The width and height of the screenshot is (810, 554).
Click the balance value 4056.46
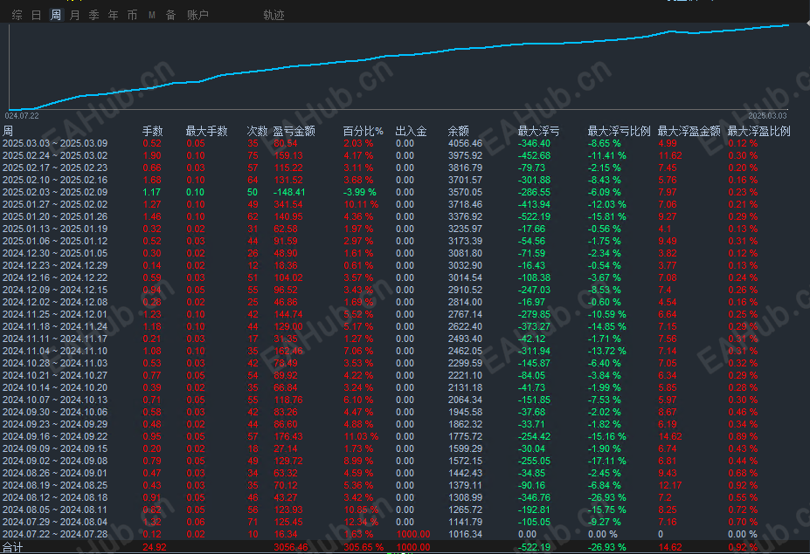pos(465,143)
